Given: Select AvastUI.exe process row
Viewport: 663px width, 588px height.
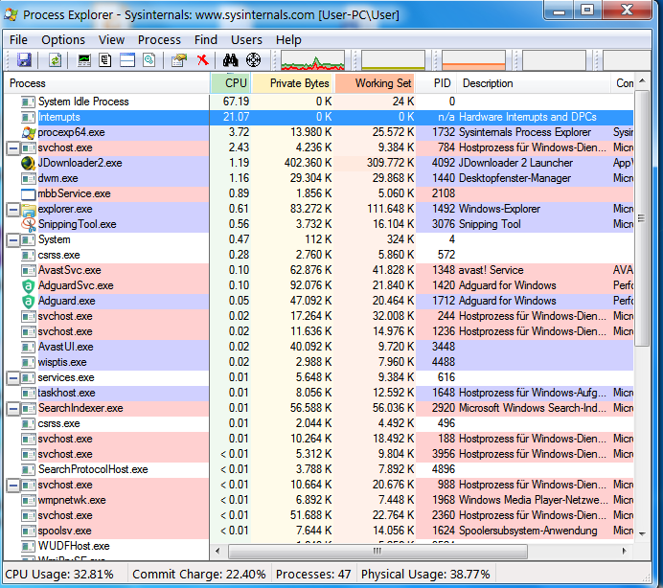Looking at the screenshot, I should point(318,347).
